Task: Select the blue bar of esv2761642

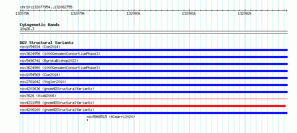Action: click(154, 85)
